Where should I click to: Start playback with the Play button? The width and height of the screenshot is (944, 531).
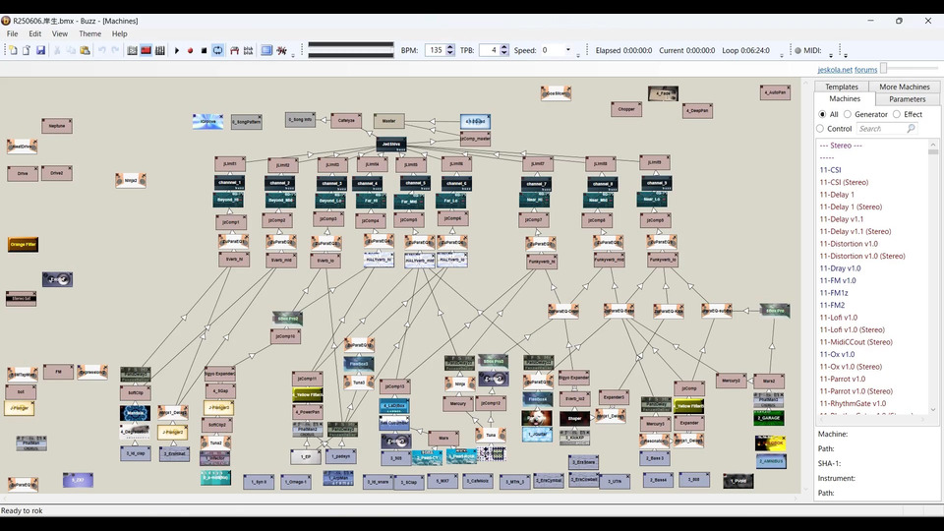pyautogui.click(x=177, y=50)
